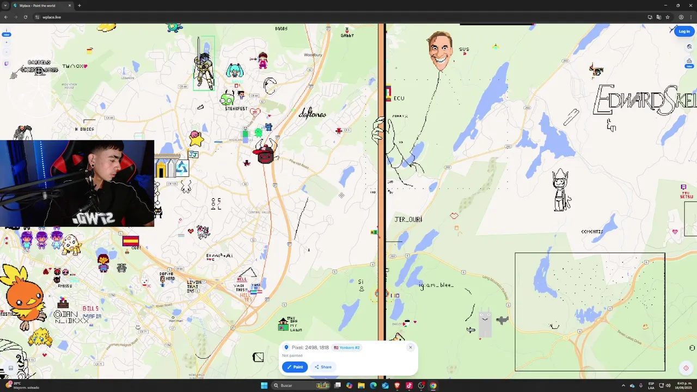Open the browser profile icon
The width and height of the screenshot is (697, 392).
(x=681, y=17)
